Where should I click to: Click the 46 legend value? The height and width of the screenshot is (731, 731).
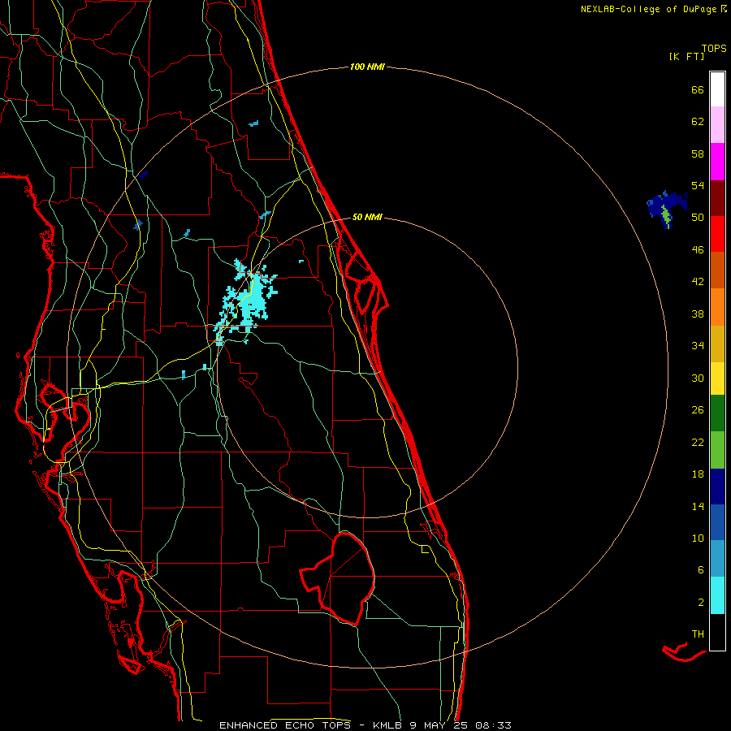point(698,249)
